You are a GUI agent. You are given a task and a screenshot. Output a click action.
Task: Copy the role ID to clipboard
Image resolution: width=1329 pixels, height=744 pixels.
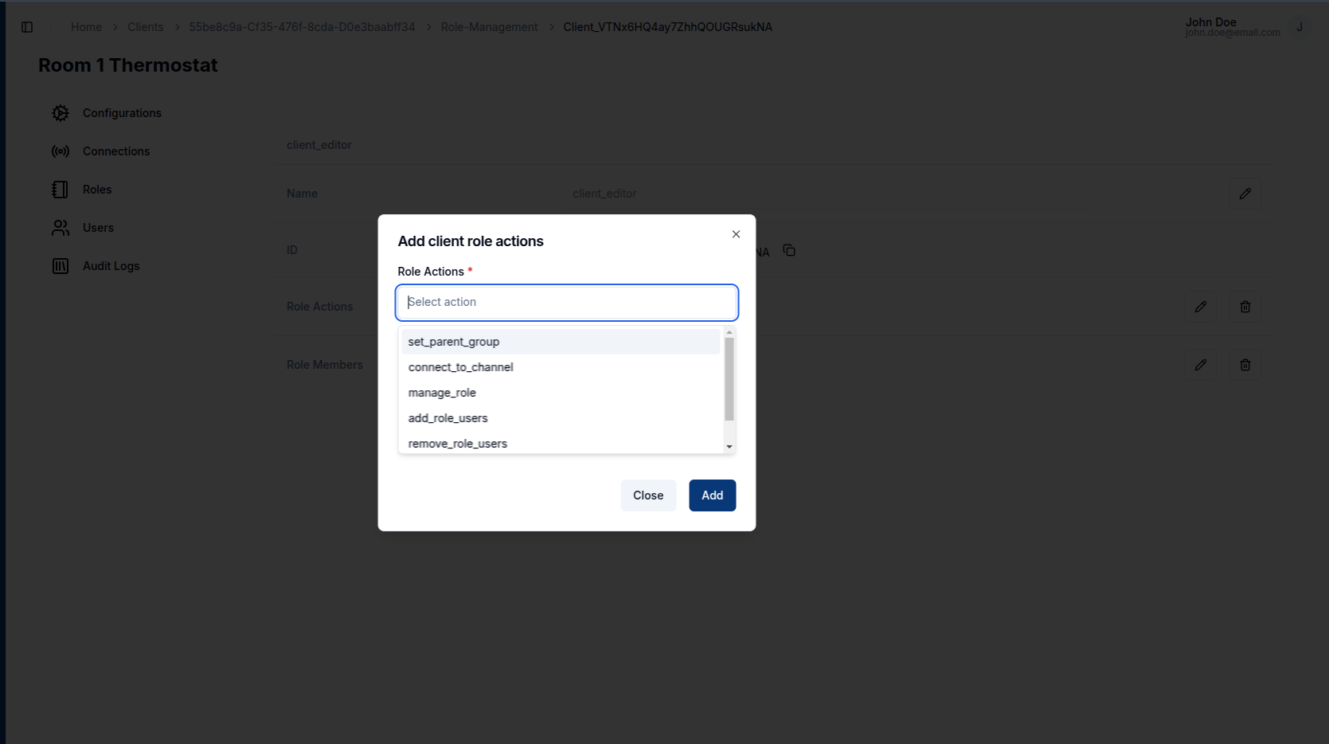(789, 251)
